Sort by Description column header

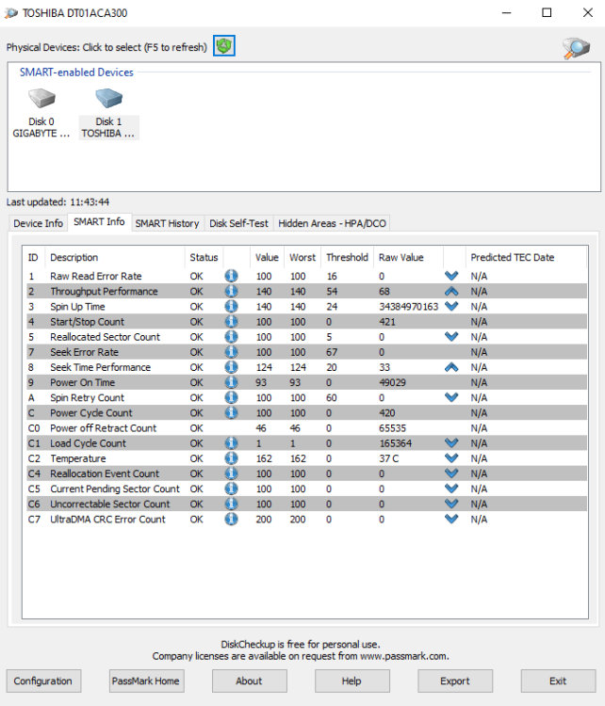[x=115, y=257]
